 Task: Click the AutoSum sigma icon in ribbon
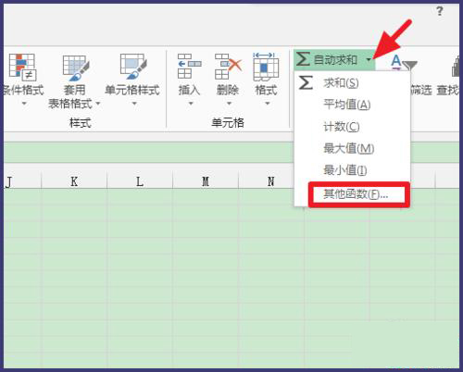coord(303,58)
